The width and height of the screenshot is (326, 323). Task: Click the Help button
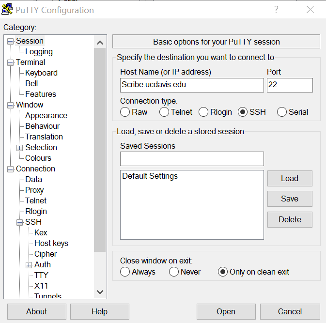[x=100, y=311]
